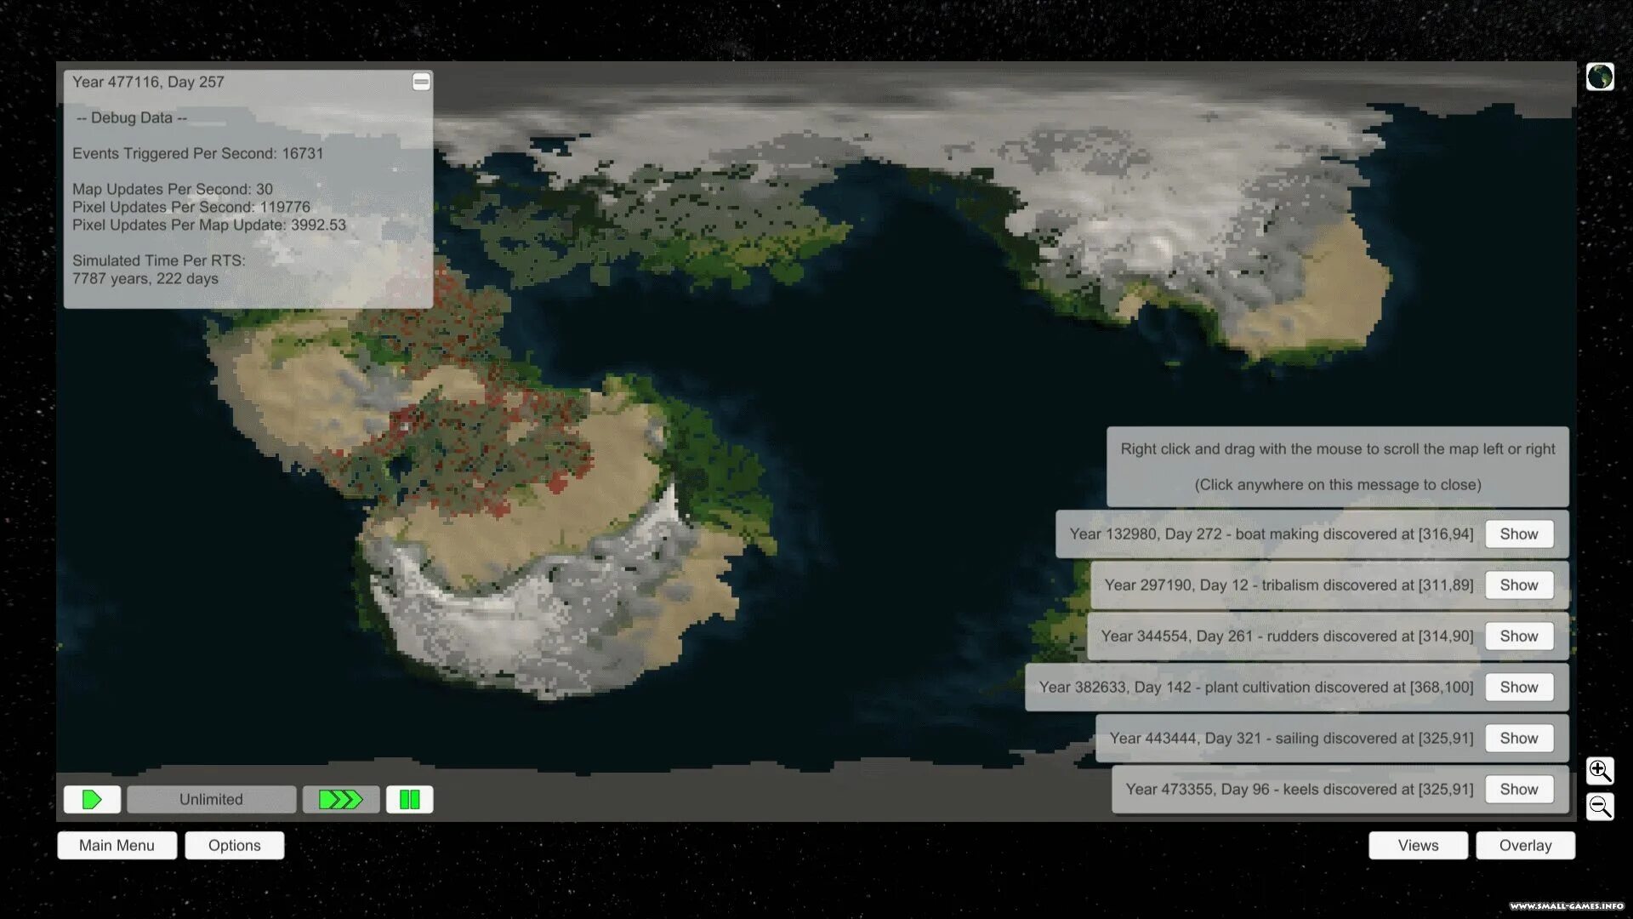1633x919 pixels.
Task: Pause the simulation with pause button
Action: tap(409, 799)
